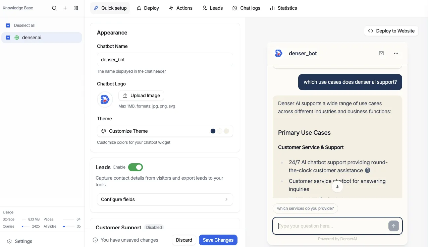Click the scroll-down arrow in the chat preview
The height and width of the screenshot is (247, 428).
pyautogui.click(x=337, y=186)
